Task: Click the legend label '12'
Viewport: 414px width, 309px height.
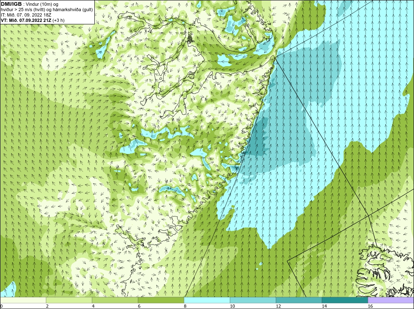Action: click(x=278, y=306)
